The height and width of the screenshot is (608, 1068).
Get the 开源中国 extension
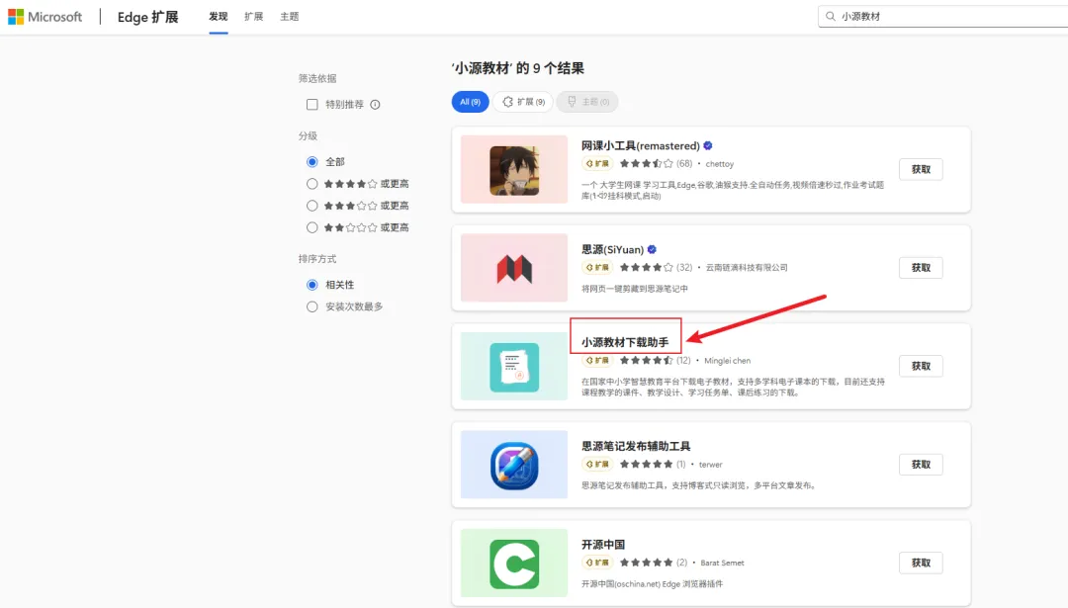coord(921,564)
